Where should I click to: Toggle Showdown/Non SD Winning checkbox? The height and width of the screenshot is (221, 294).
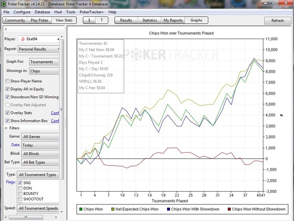pos(7,97)
